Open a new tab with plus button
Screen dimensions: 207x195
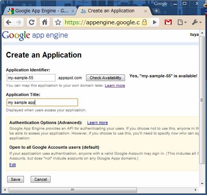pos(156,11)
